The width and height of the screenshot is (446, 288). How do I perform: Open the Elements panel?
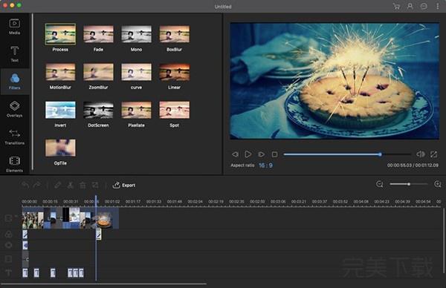click(x=15, y=164)
